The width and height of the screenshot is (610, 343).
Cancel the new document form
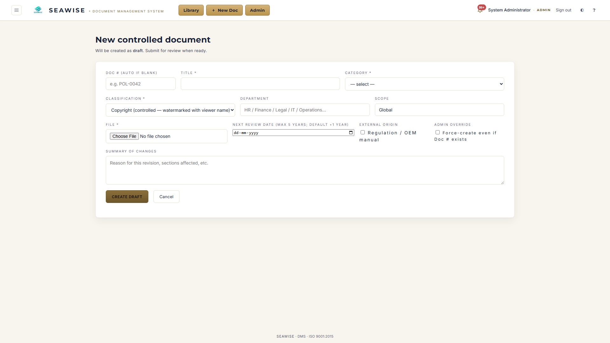(166, 197)
